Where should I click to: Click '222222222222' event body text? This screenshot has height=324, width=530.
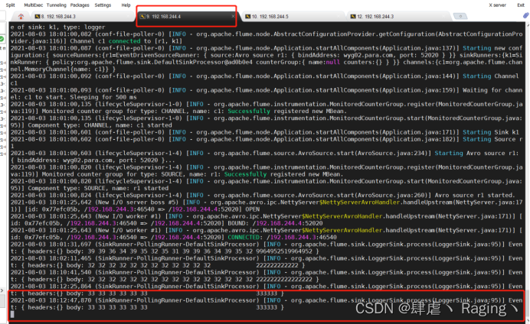tap(277, 265)
